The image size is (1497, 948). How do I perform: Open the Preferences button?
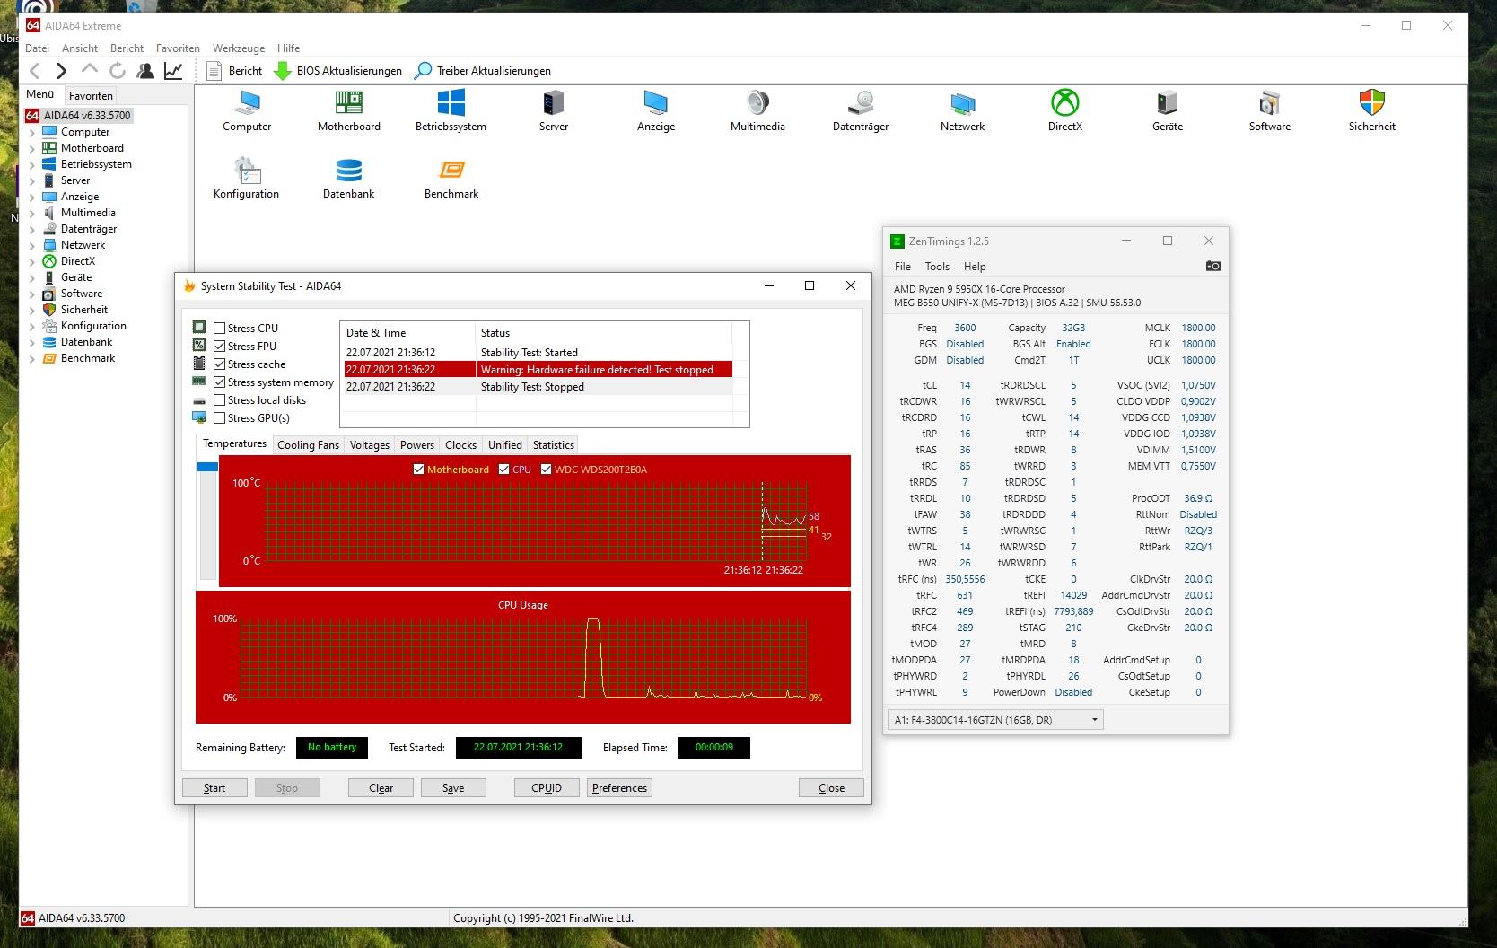click(619, 788)
